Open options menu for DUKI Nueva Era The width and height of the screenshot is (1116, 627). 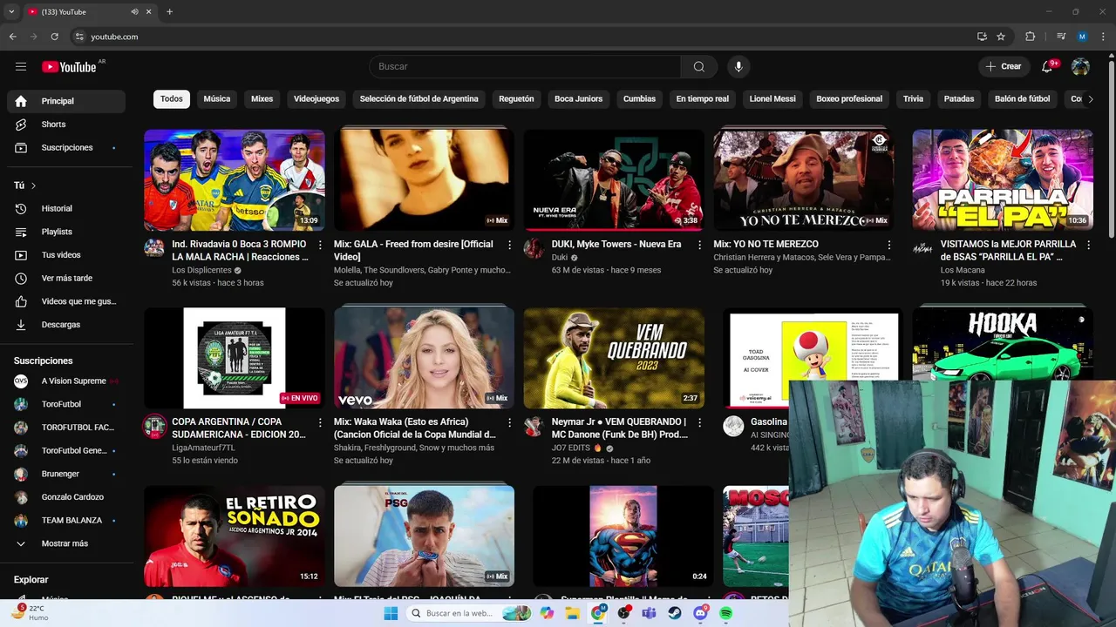(x=699, y=246)
